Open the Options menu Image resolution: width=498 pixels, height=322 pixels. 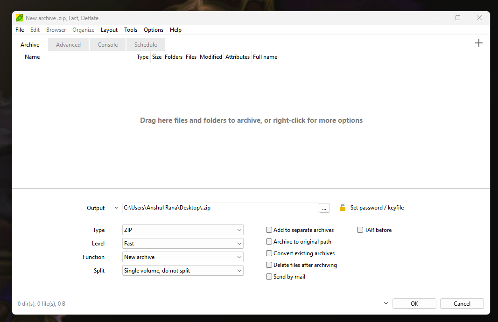pyautogui.click(x=154, y=29)
